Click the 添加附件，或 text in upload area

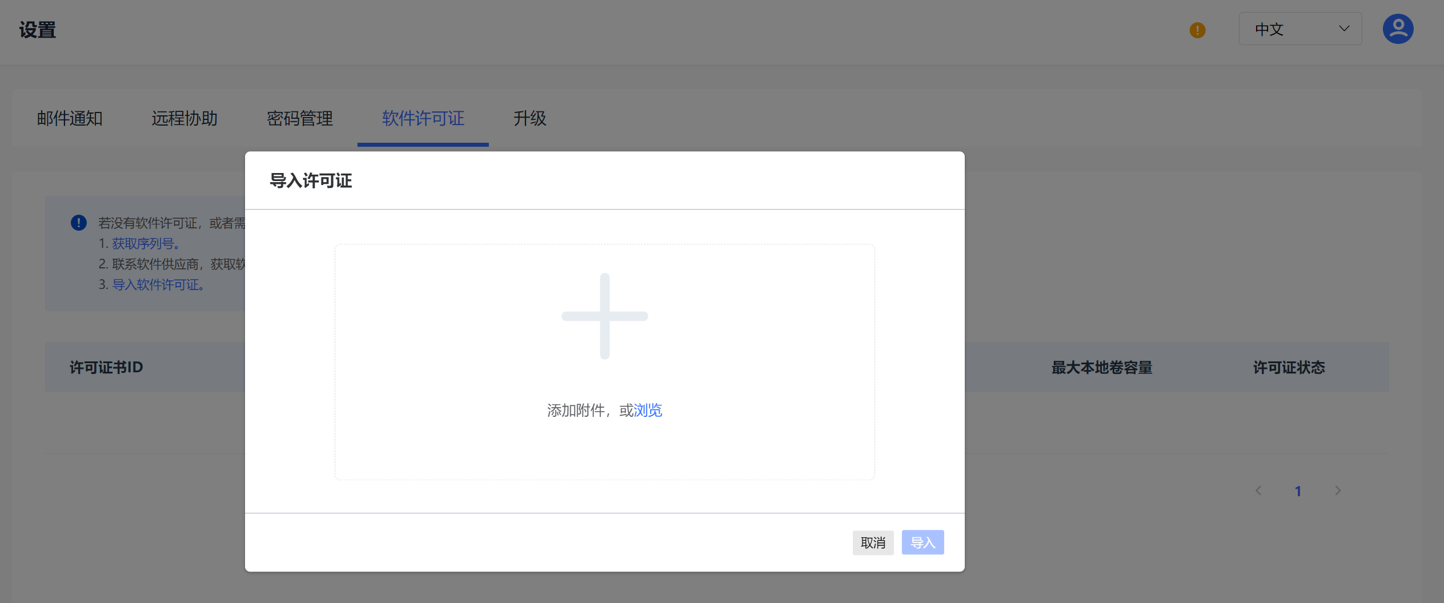(x=590, y=410)
